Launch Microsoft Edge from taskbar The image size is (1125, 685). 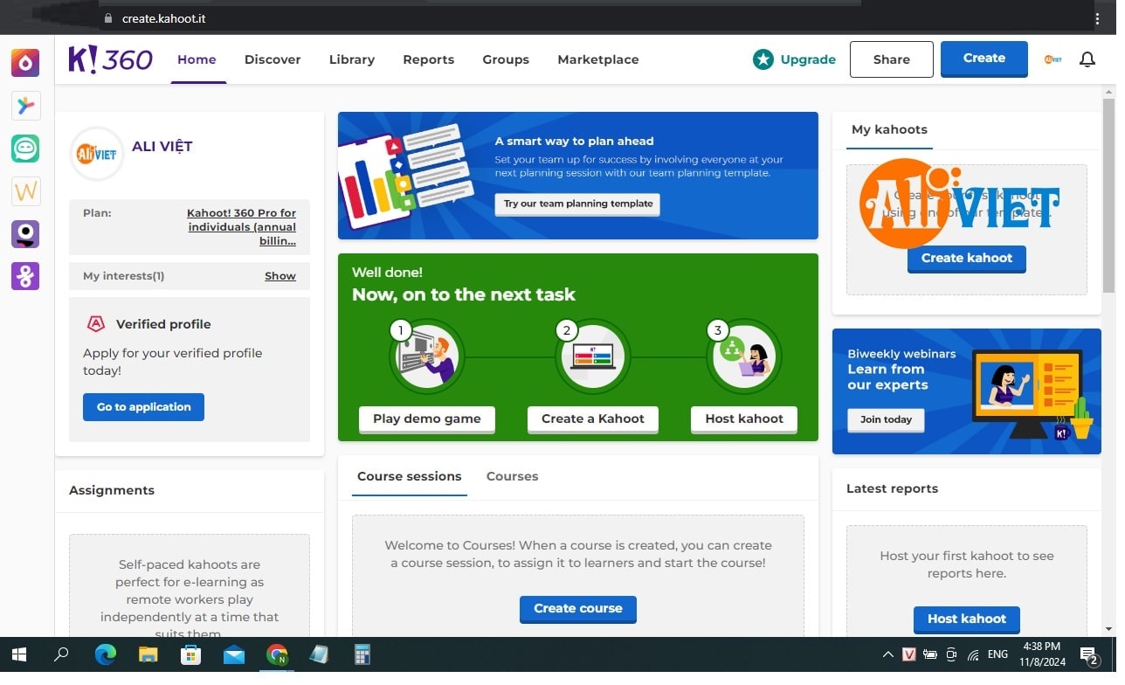(106, 654)
